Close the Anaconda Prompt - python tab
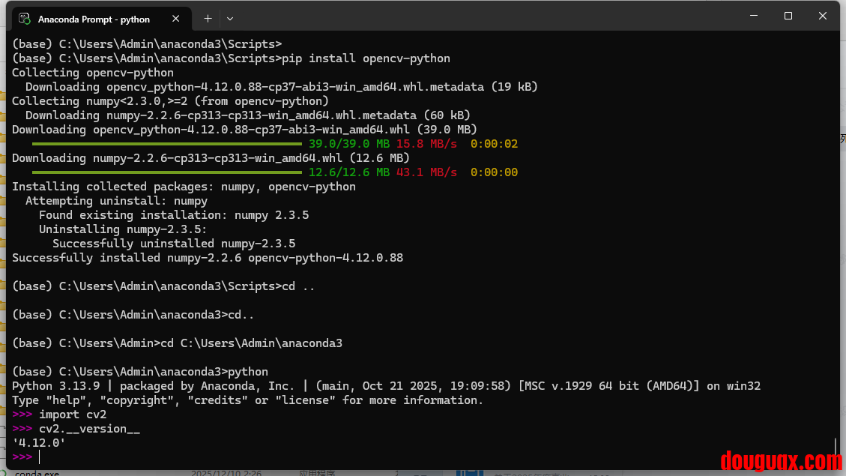This screenshot has height=476, width=846. (177, 19)
